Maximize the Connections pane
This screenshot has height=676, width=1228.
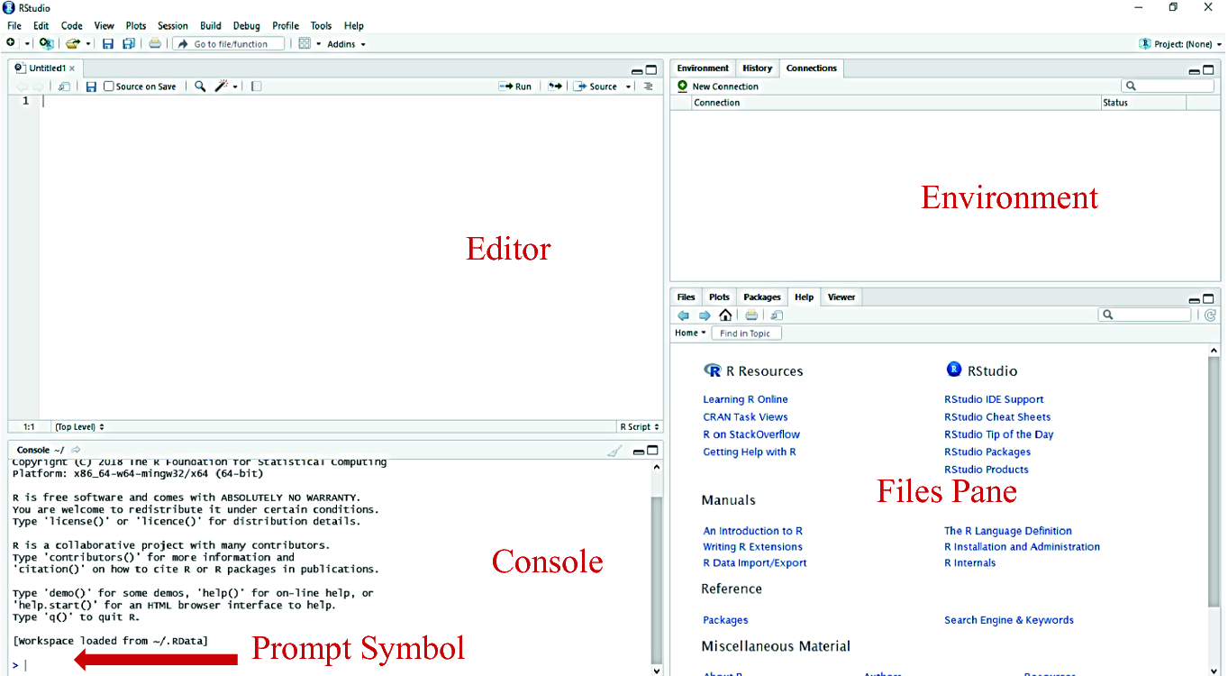[x=1209, y=70]
